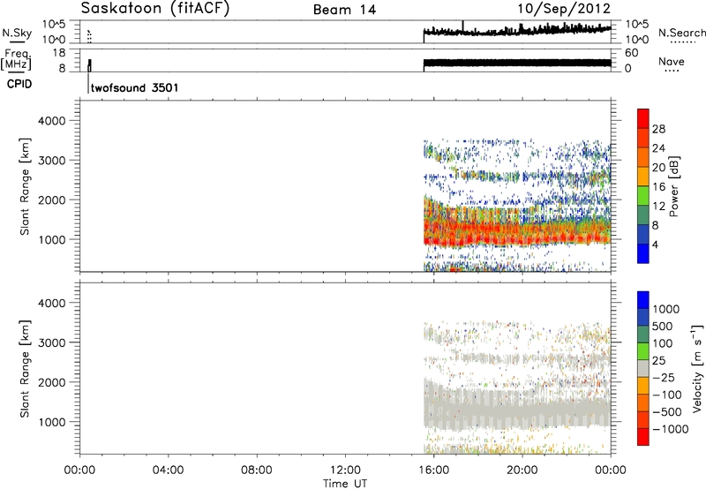Click the power panel 'Slant Range [km]' label

point(25,186)
